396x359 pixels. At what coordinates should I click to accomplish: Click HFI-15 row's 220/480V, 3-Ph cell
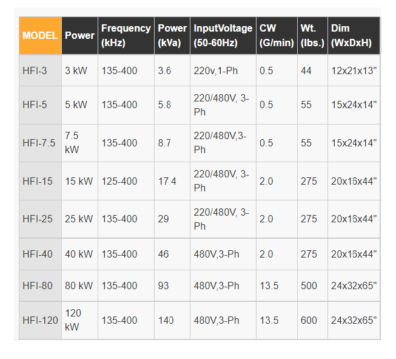[x=223, y=181]
